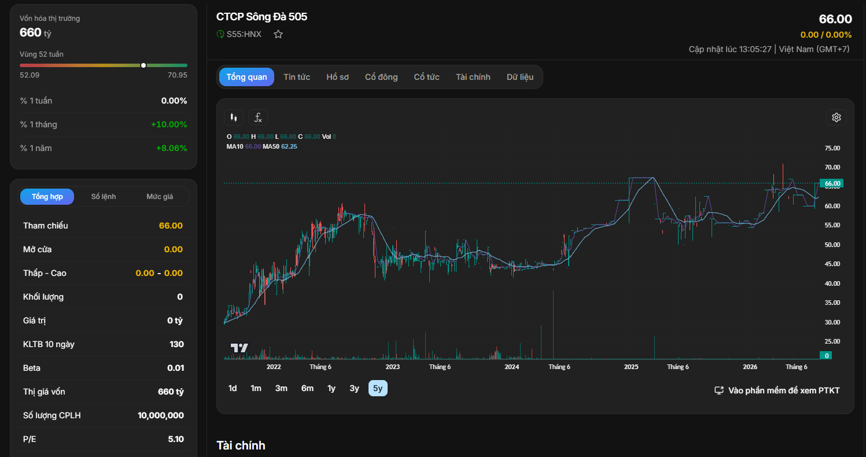The height and width of the screenshot is (457, 866).
Task: Click the monitor icon beside Vào phần mềm
Action: point(720,390)
